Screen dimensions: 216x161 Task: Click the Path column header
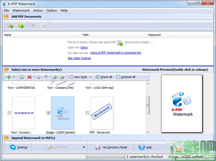click(114, 35)
